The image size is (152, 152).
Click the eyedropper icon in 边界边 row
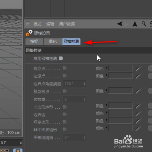click(138, 113)
